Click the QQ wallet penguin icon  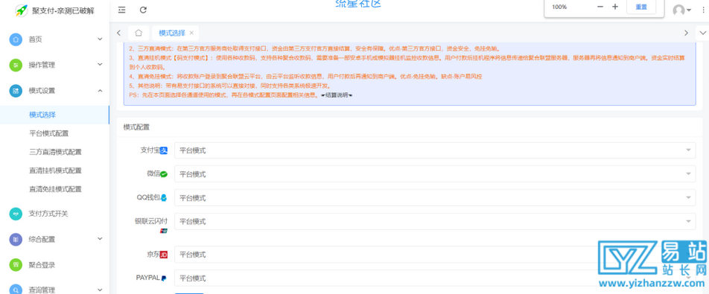pos(164,198)
